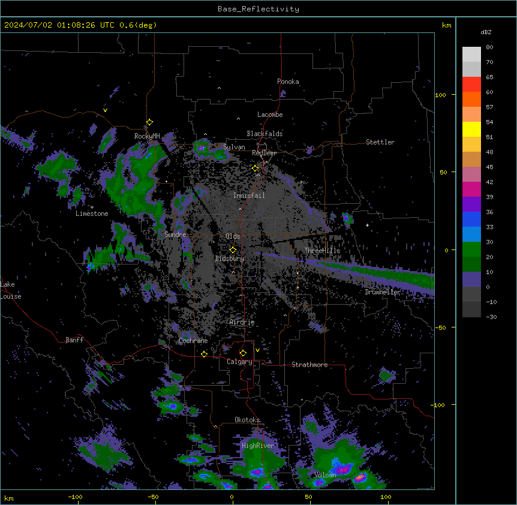Click the -30 value on dBZ legend
Screen dimensions: 517x505
[491, 317]
